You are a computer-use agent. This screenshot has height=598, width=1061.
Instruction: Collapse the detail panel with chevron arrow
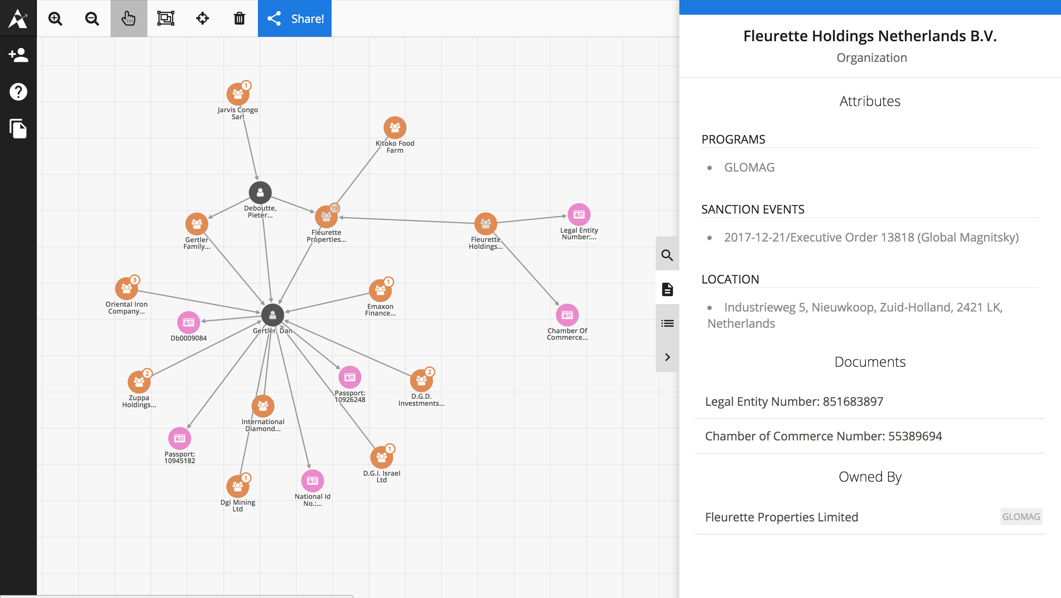[x=667, y=357]
